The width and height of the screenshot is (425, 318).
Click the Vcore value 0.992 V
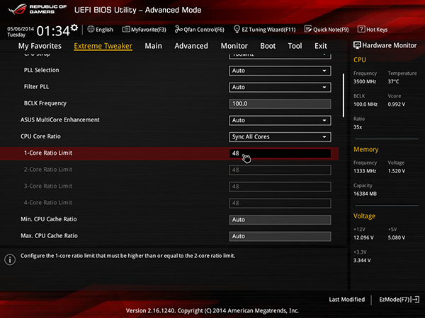(397, 104)
